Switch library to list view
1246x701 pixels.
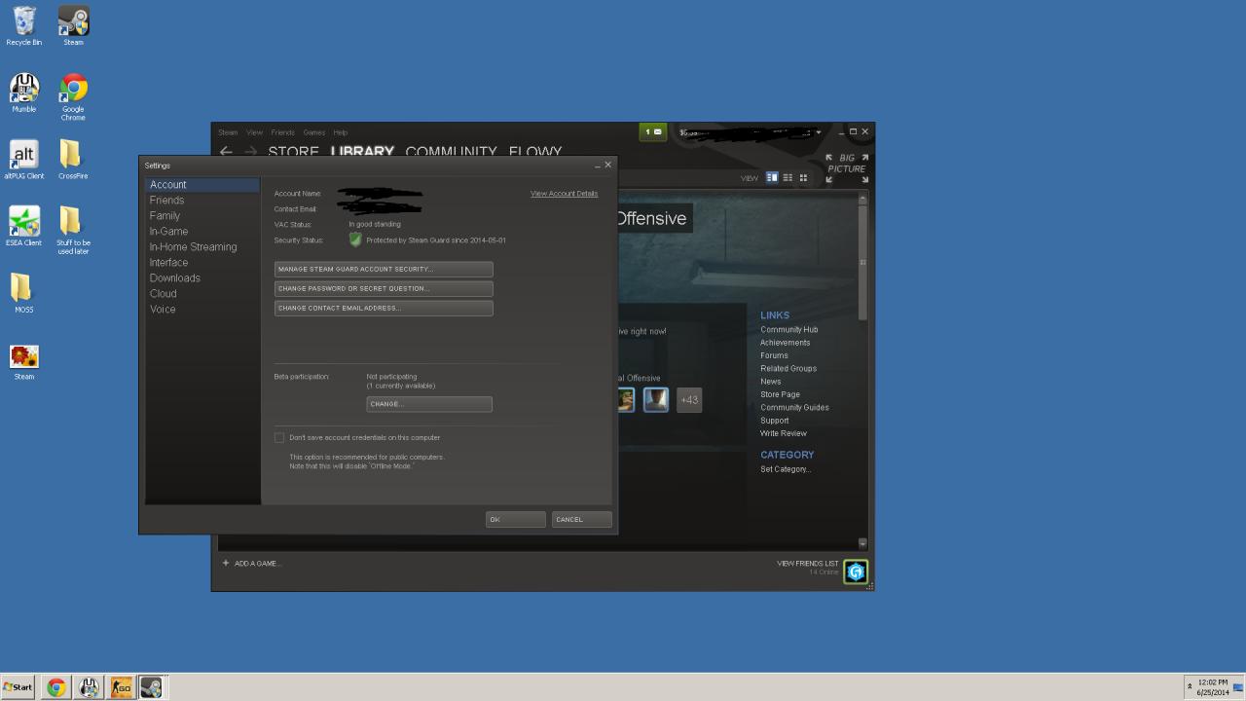pos(788,177)
